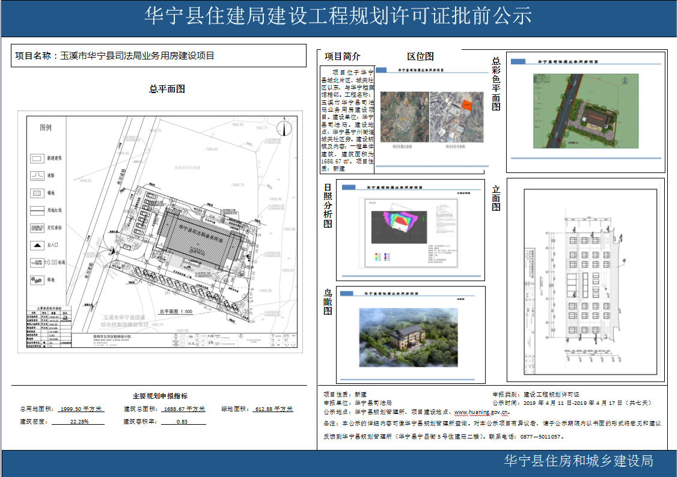The image size is (678, 477).
Task: Click the 道路 legend symbol
Action: 37,175
